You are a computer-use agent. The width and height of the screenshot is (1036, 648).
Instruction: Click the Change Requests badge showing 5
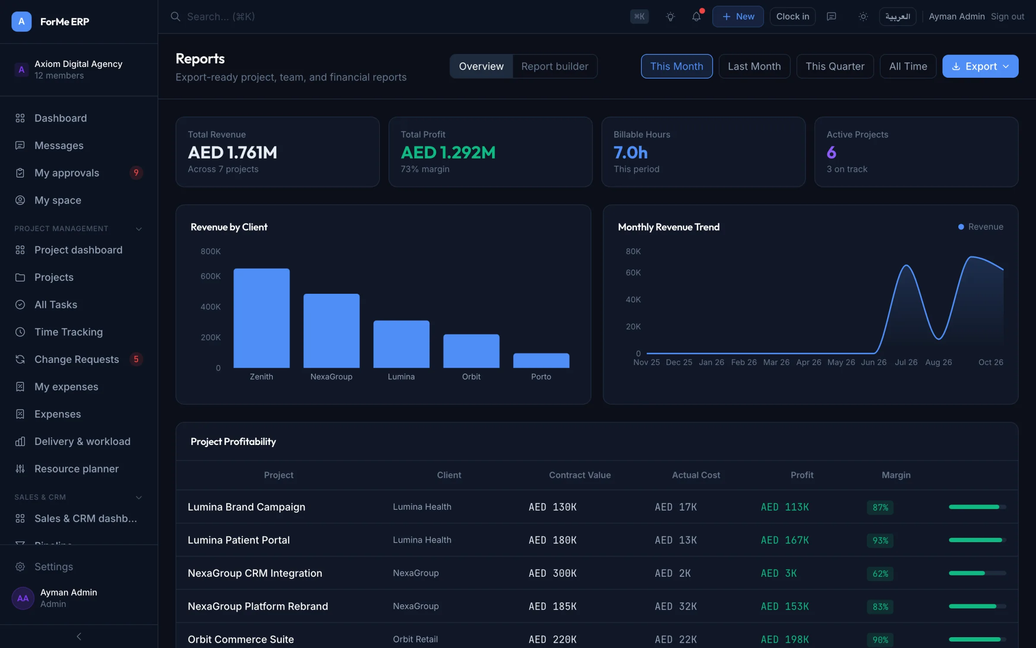coord(136,359)
